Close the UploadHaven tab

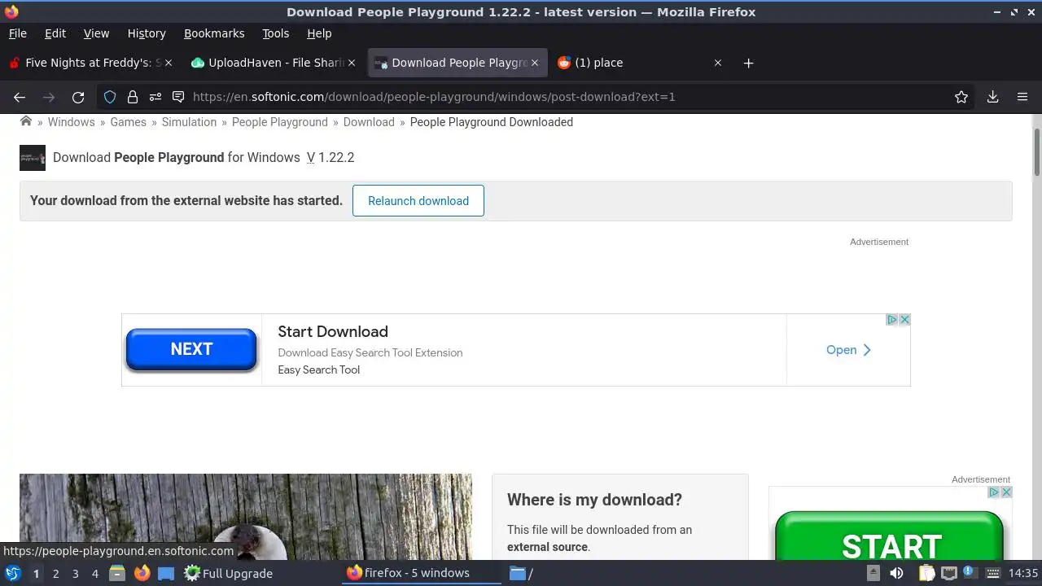pos(352,63)
